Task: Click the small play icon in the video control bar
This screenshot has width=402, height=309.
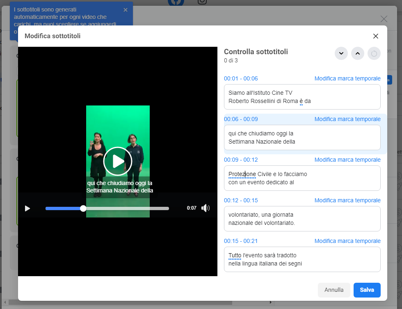Action: [27, 208]
